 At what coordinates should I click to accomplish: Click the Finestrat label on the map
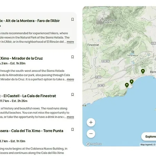click(x=93, y=45)
